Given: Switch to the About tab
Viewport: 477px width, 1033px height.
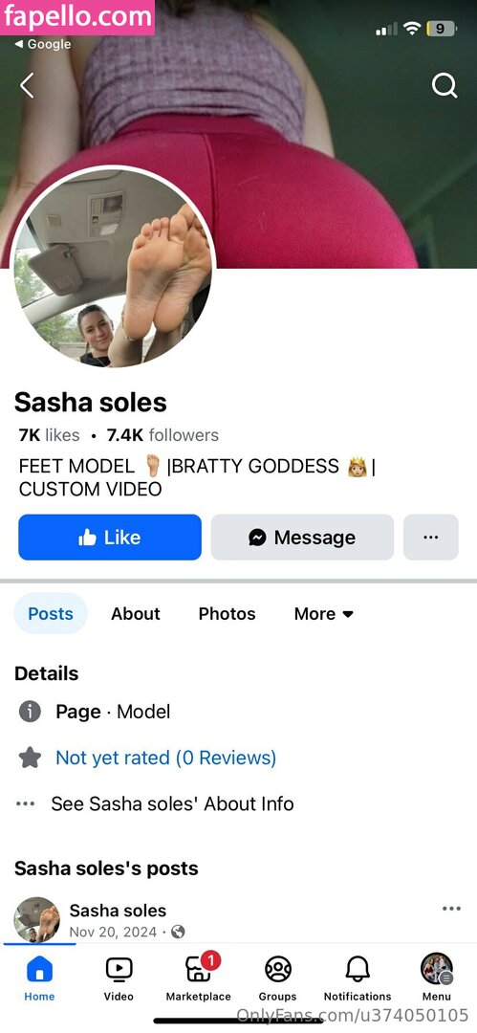Looking at the screenshot, I should pyautogui.click(x=136, y=613).
